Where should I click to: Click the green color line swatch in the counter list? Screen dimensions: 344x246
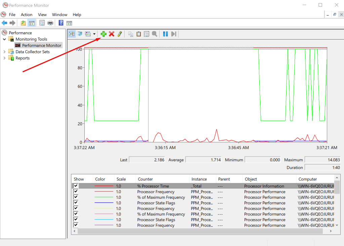tap(104, 197)
